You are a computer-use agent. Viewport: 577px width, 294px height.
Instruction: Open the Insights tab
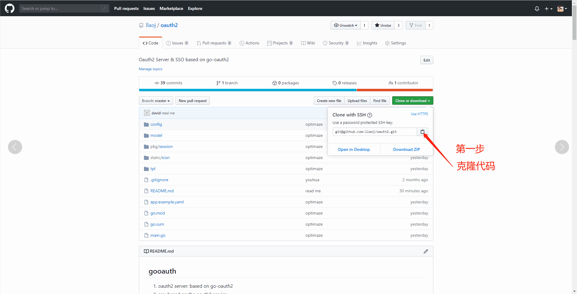pyautogui.click(x=367, y=43)
